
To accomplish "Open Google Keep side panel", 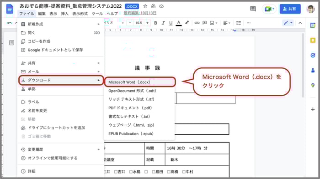I will click(313, 41).
